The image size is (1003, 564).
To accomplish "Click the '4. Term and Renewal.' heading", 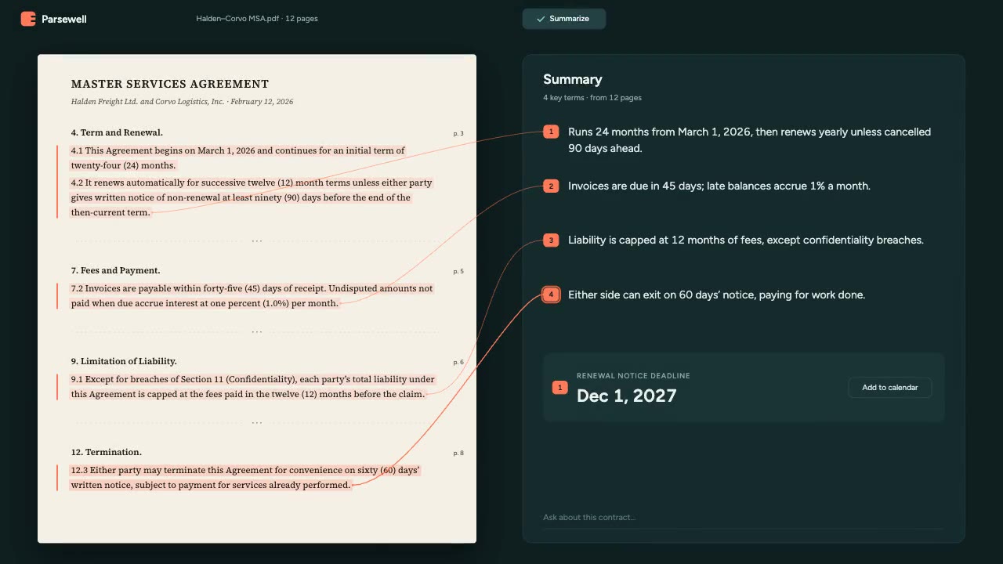I will 117,132.
